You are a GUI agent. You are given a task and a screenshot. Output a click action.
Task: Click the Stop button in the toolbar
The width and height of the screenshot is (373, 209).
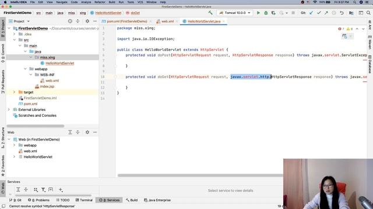[x=293, y=13]
